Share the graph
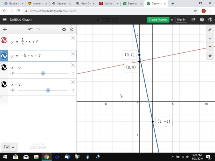 click(x=193, y=20)
